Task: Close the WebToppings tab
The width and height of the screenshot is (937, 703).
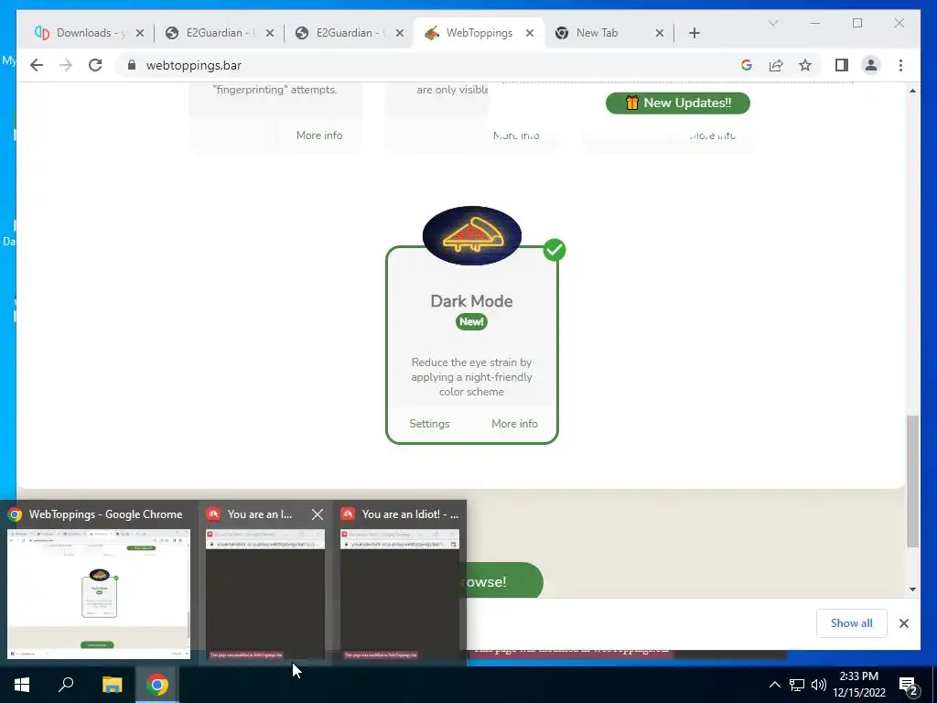Action: coord(530,33)
